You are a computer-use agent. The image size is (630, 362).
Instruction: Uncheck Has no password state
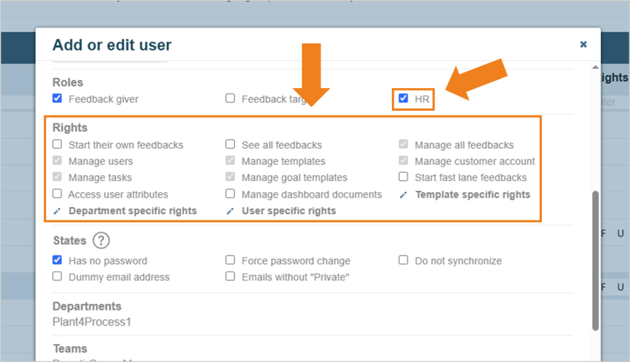57,260
